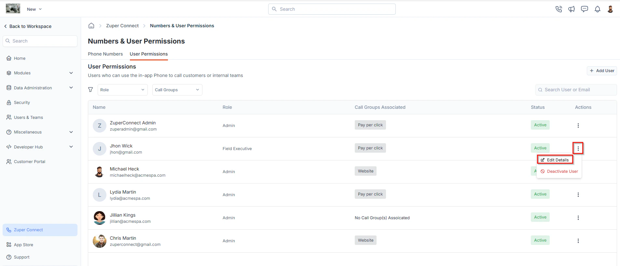Image resolution: width=620 pixels, height=266 pixels.
Task: Click the Search User or Email field
Action: click(x=576, y=90)
